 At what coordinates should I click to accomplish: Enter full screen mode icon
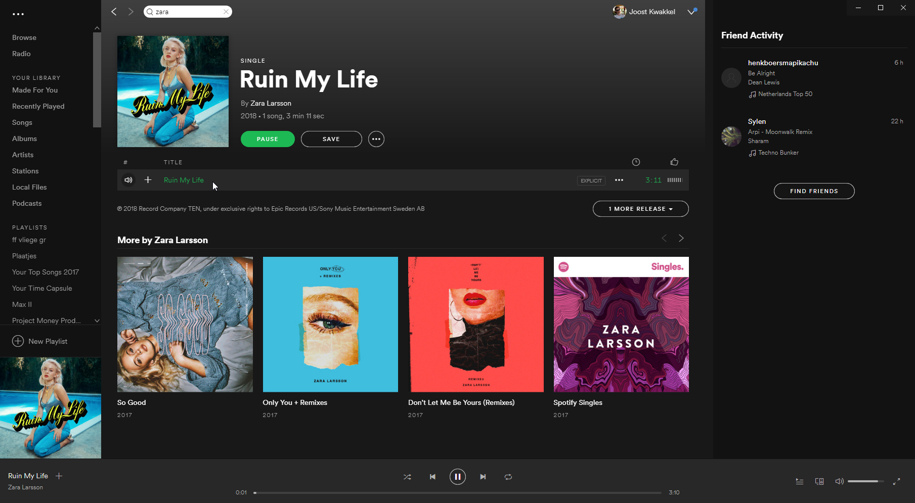pyautogui.click(x=896, y=481)
